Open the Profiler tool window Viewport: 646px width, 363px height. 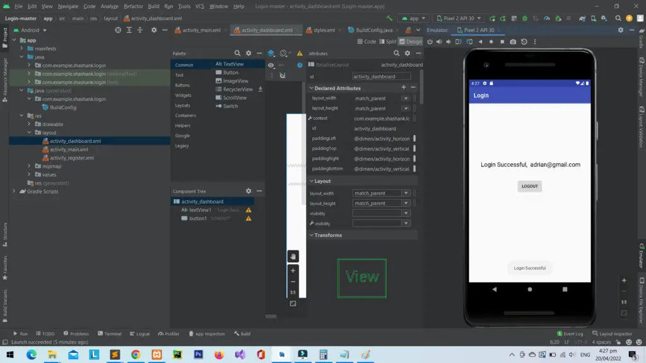click(168, 333)
